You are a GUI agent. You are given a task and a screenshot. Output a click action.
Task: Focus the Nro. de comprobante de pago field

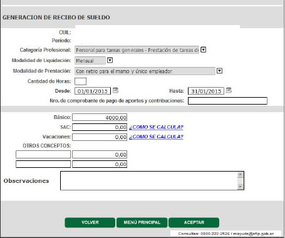click(x=227, y=101)
